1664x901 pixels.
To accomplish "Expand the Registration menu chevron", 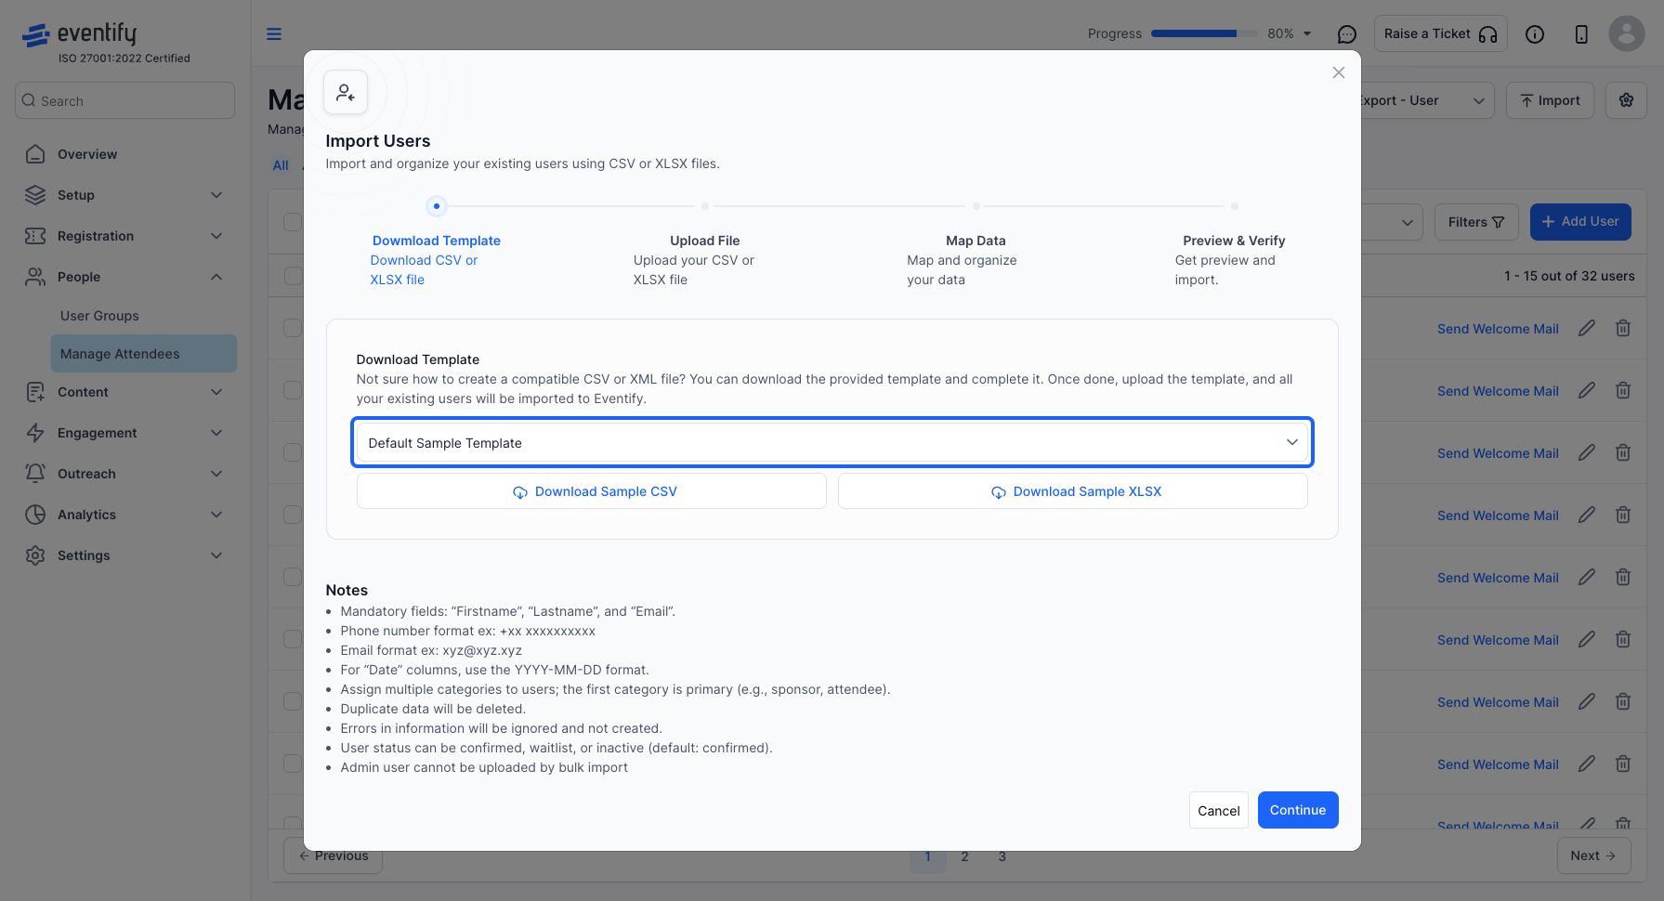I will coord(216,236).
